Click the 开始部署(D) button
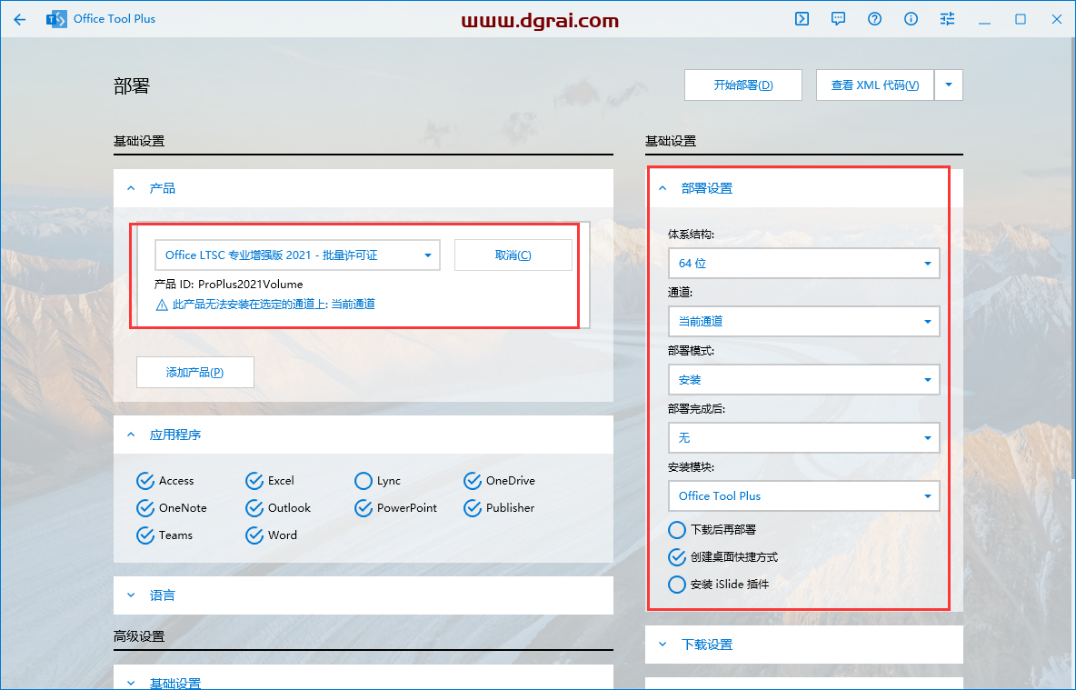Screen dimensions: 1076x690 click(742, 85)
